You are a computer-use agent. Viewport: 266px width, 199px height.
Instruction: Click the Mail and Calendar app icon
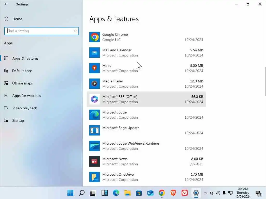pyautogui.click(x=95, y=53)
